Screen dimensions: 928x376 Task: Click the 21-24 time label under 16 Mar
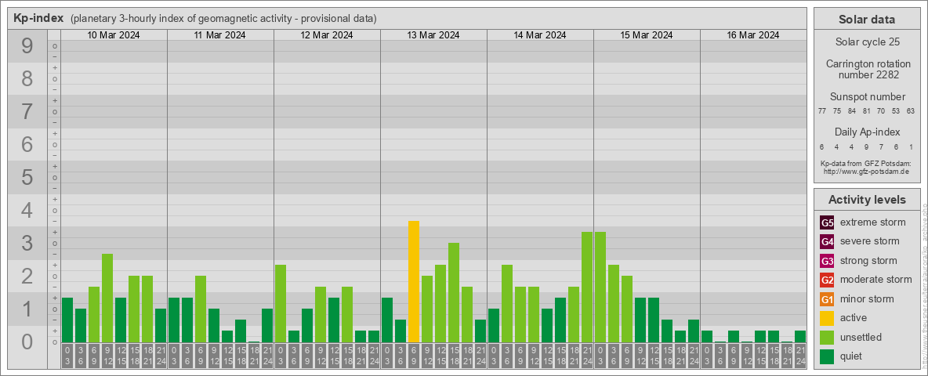(x=800, y=356)
